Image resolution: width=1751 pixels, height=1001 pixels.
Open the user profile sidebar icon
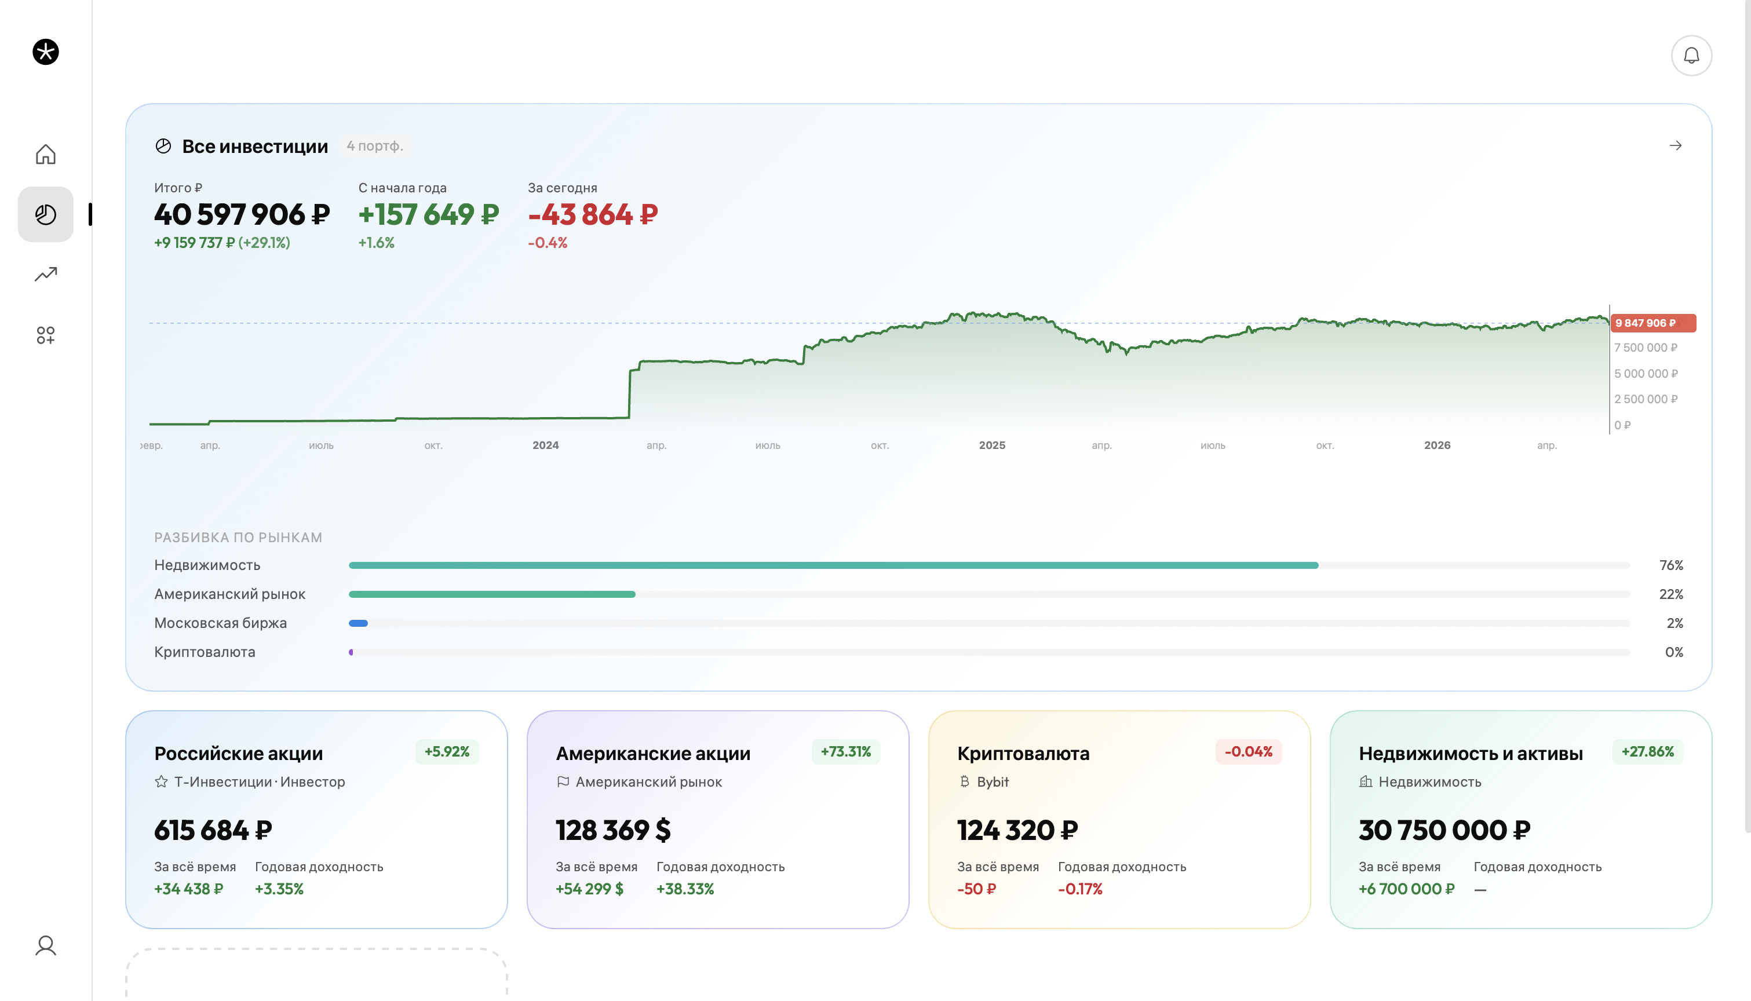[x=45, y=945]
